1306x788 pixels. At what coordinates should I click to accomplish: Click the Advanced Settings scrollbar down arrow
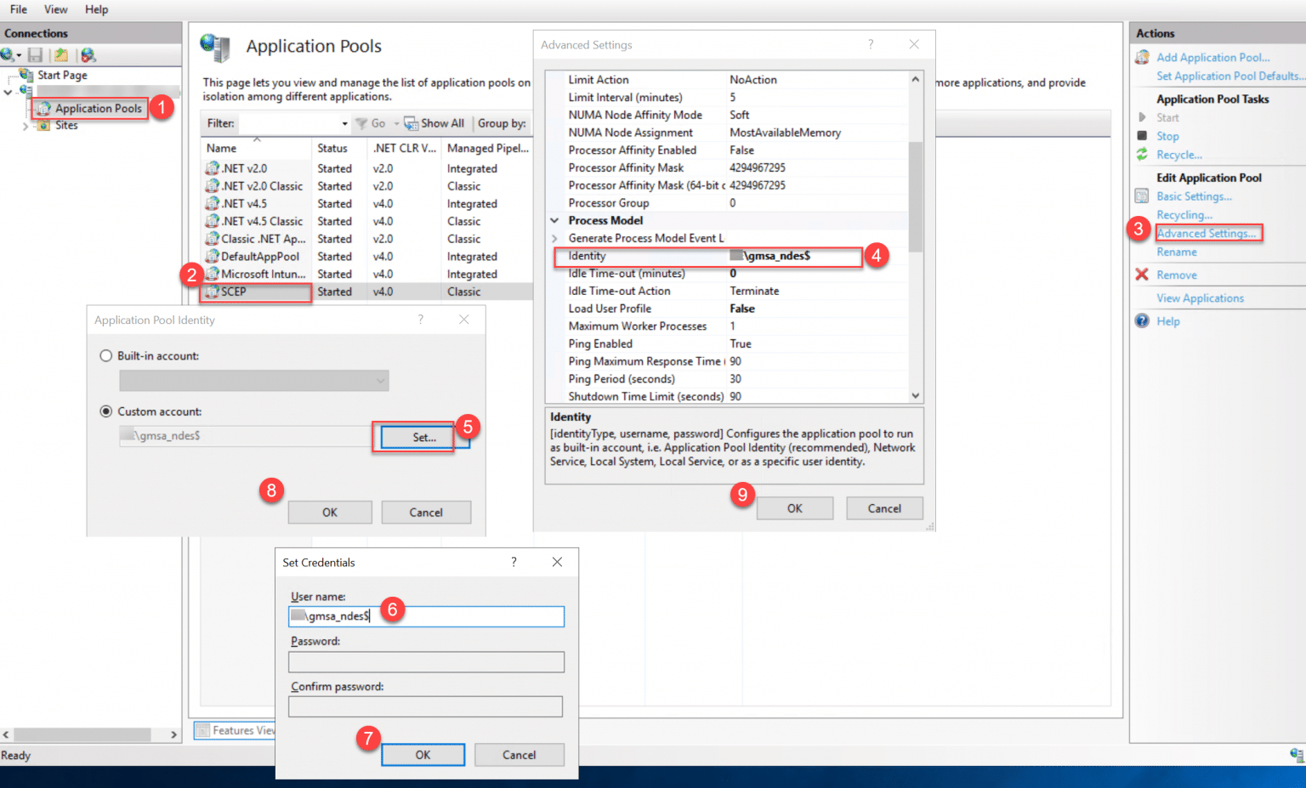pyautogui.click(x=915, y=394)
